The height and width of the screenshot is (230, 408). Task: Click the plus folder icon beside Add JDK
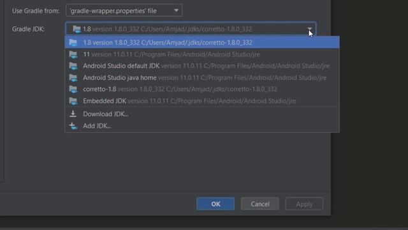pos(73,126)
